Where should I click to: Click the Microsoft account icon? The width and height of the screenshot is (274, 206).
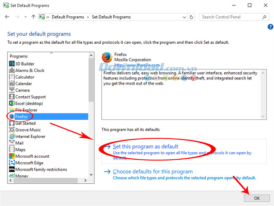coord(12,156)
